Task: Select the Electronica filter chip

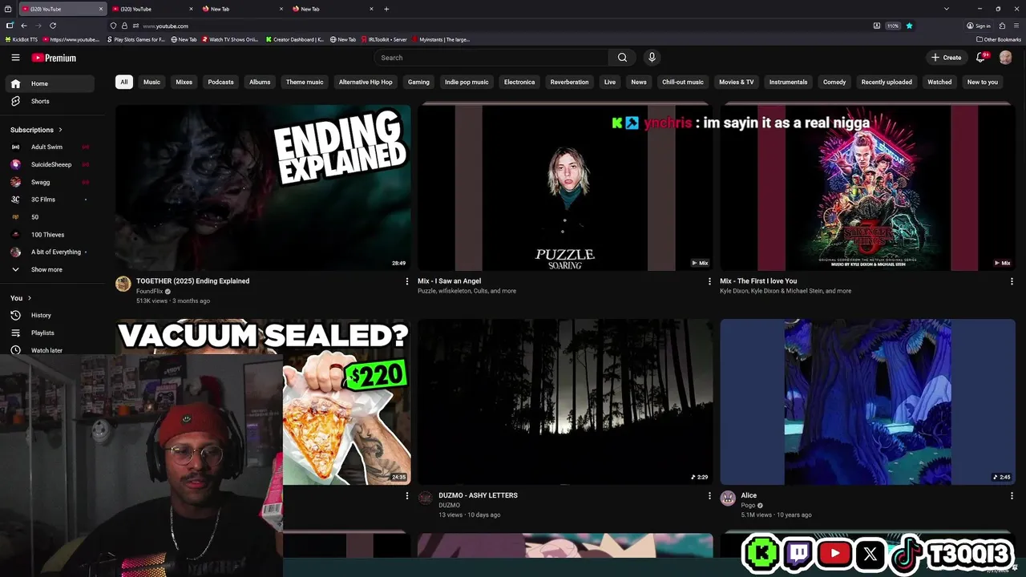Action: (x=519, y=82)
